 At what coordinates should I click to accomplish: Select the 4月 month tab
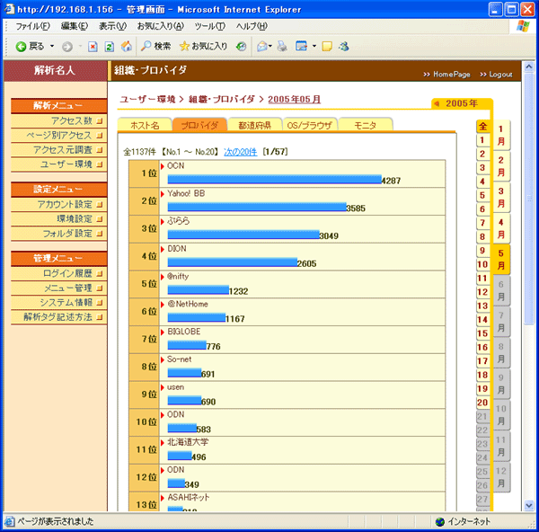tap(501, 228)
